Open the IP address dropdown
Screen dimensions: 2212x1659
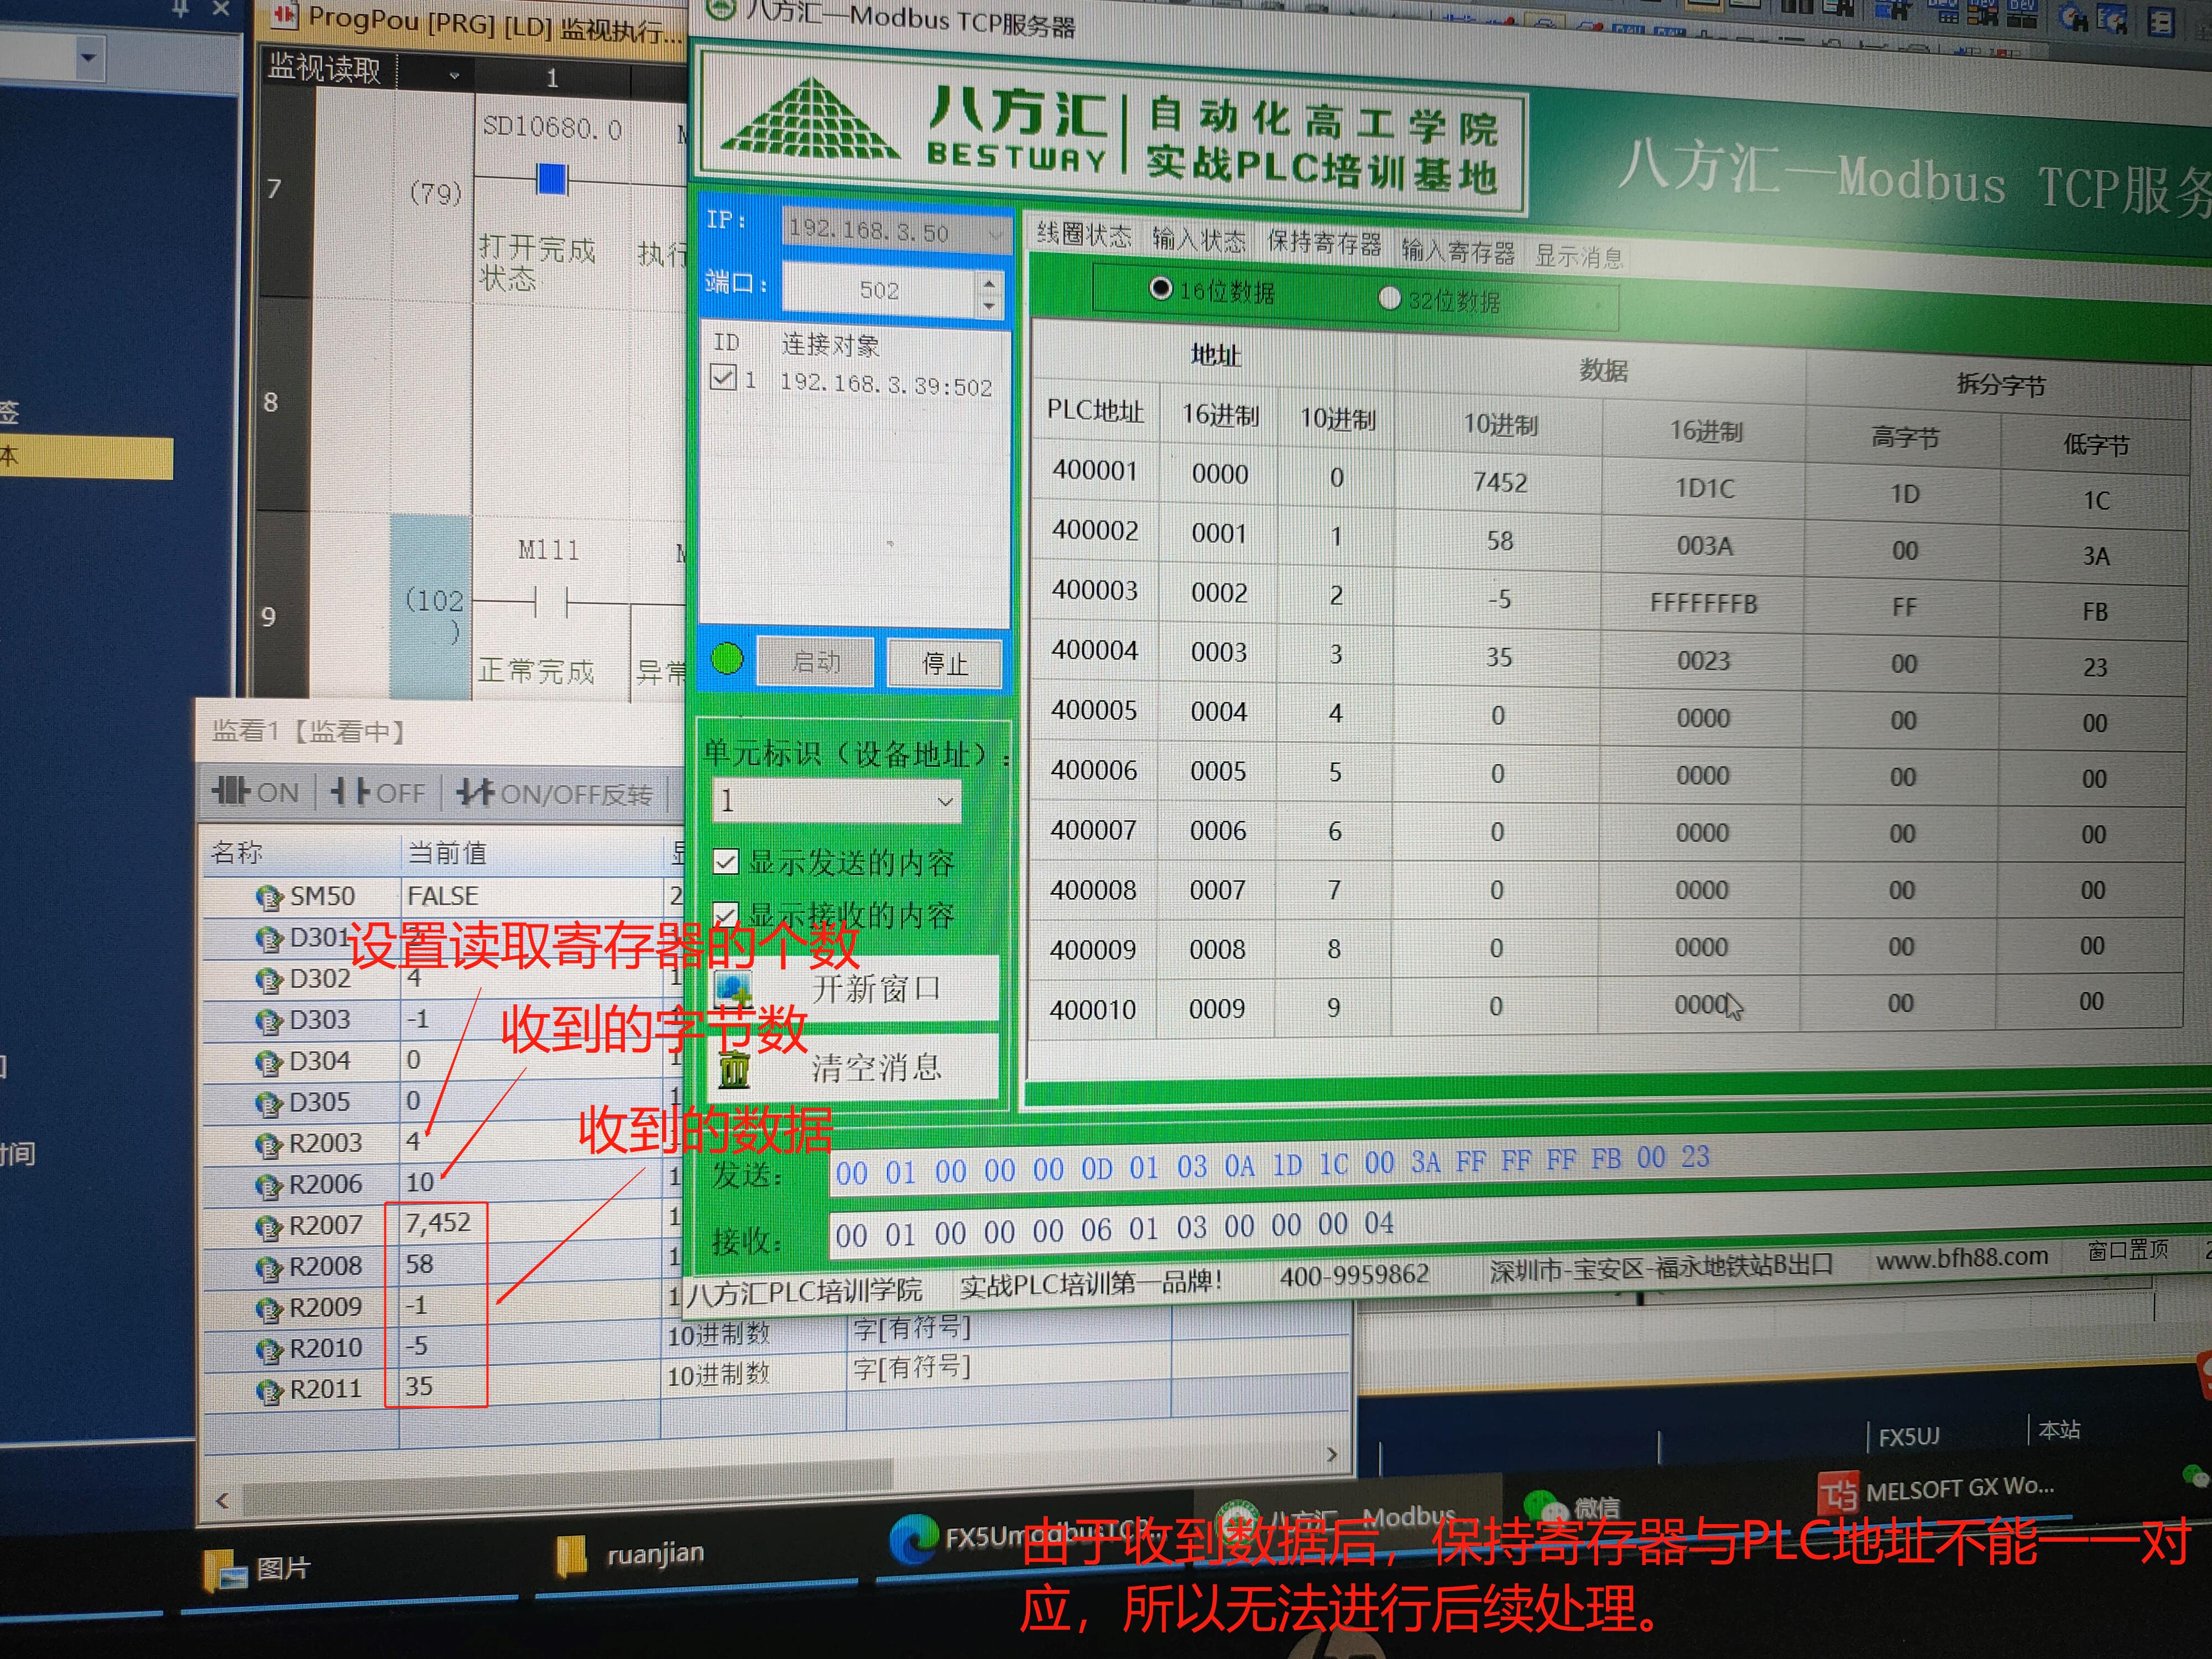(x=995, y=234)
